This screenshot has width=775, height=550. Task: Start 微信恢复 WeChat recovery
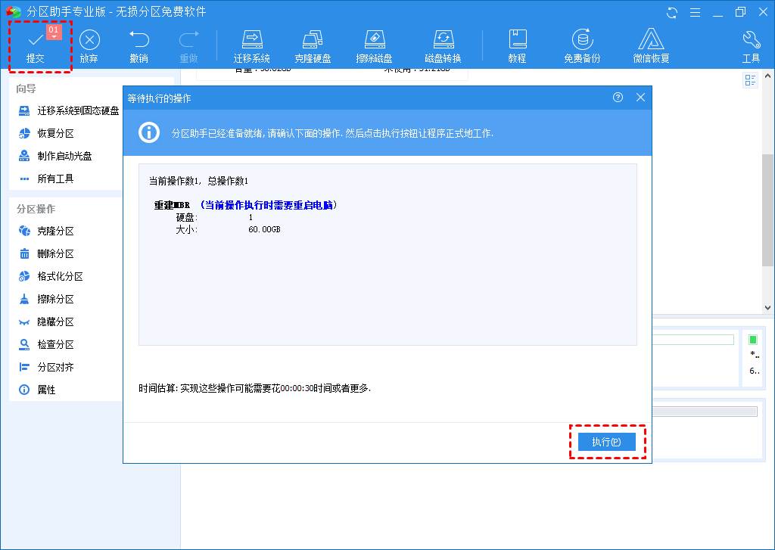click(x=650, y=44)
